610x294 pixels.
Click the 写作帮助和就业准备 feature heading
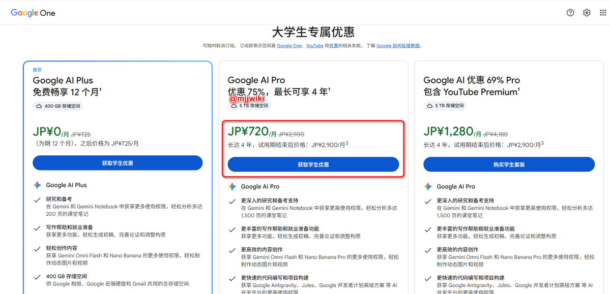[x=69, y=227]
